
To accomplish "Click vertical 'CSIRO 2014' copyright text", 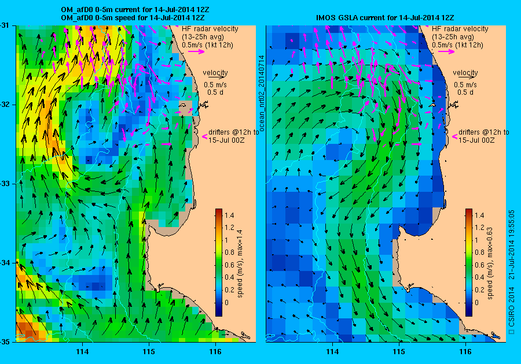I will coord(512,307).
